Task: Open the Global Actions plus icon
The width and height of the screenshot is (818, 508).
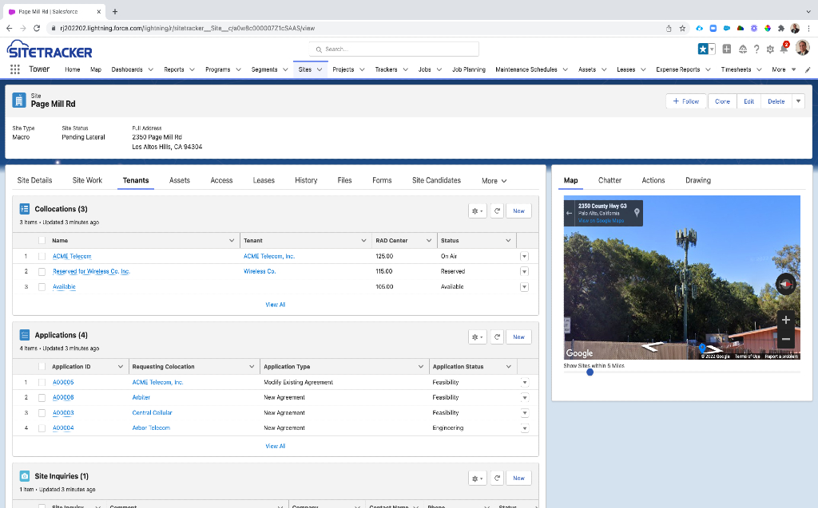Action: [727, 49]
